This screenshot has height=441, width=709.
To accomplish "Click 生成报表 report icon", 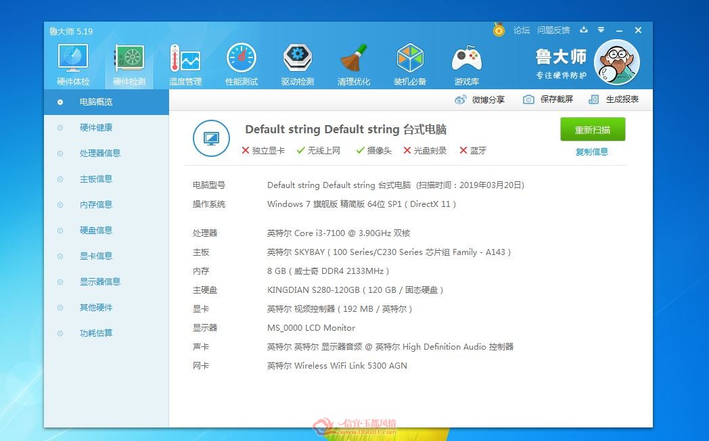I will [594, 99].
